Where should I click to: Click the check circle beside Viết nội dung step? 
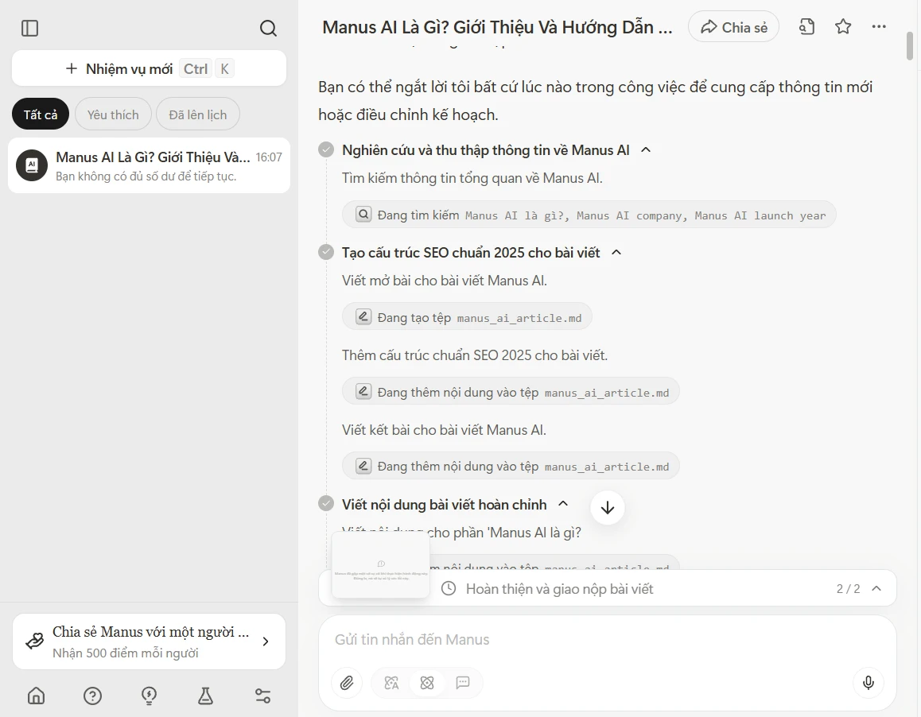click(326, 504)
